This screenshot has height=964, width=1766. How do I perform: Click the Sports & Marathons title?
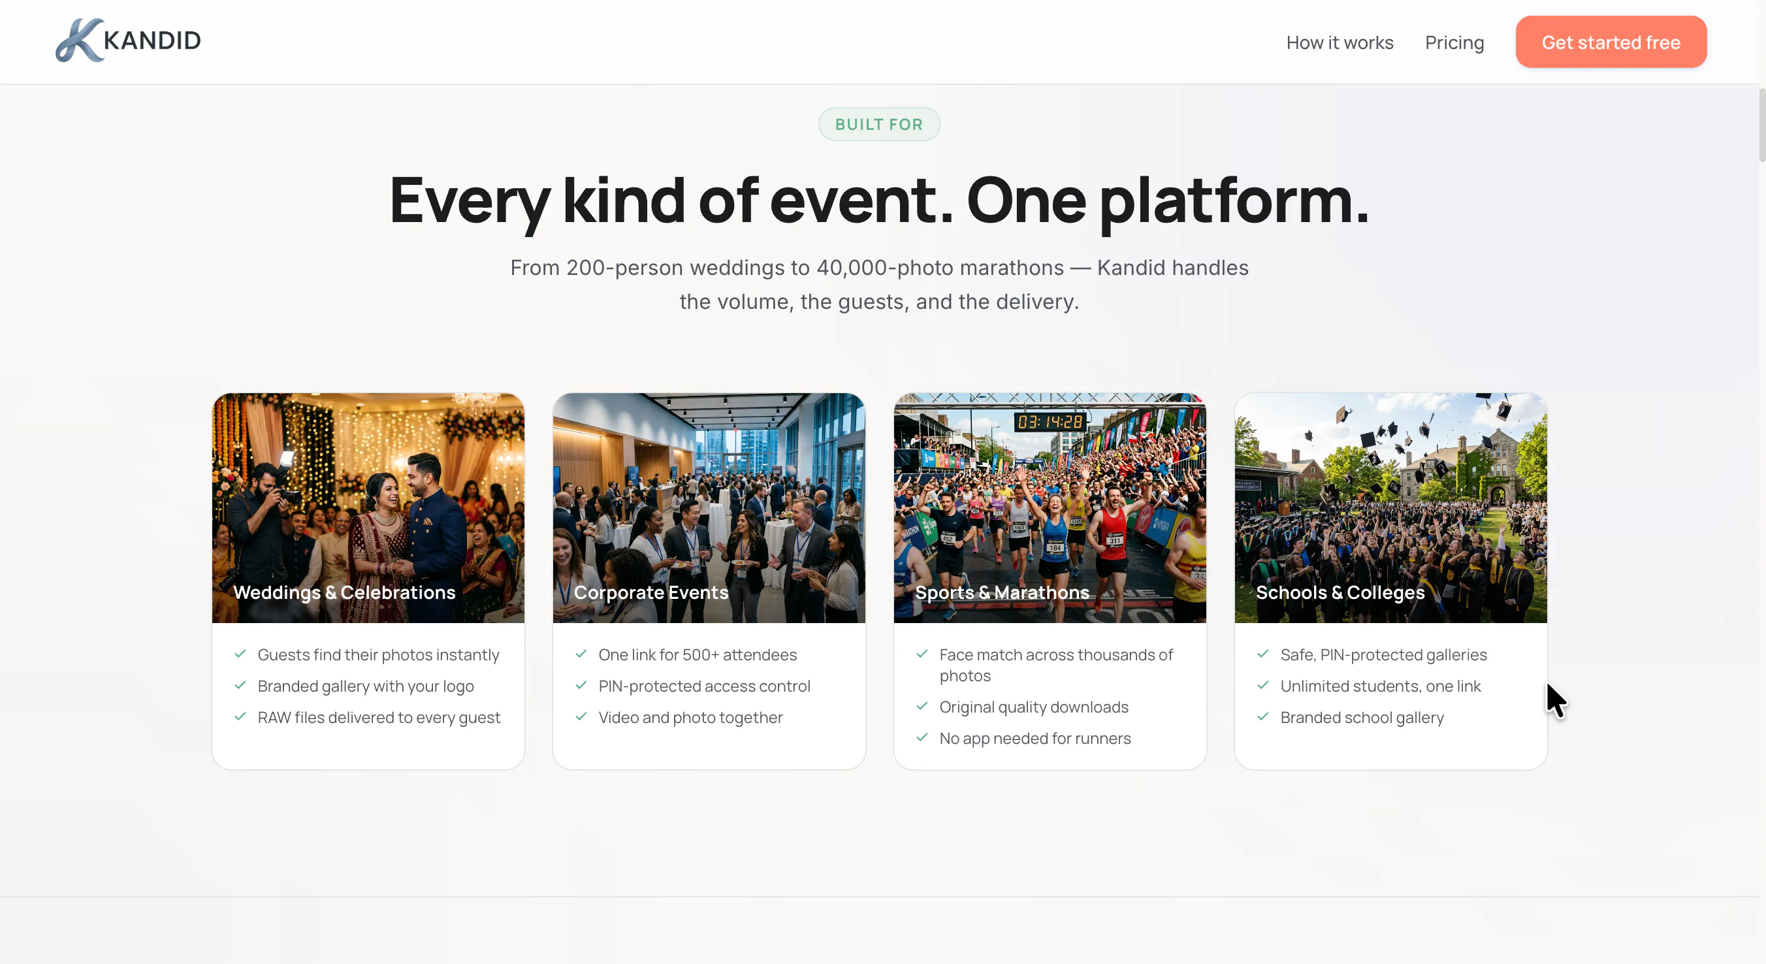pyautogui.click(x=1002, y=592)
